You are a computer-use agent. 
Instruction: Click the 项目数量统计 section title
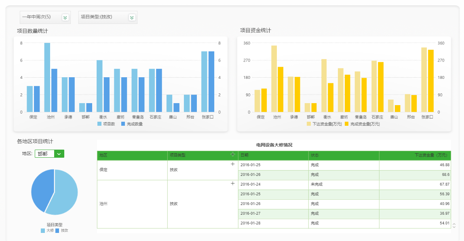(32, 31)
